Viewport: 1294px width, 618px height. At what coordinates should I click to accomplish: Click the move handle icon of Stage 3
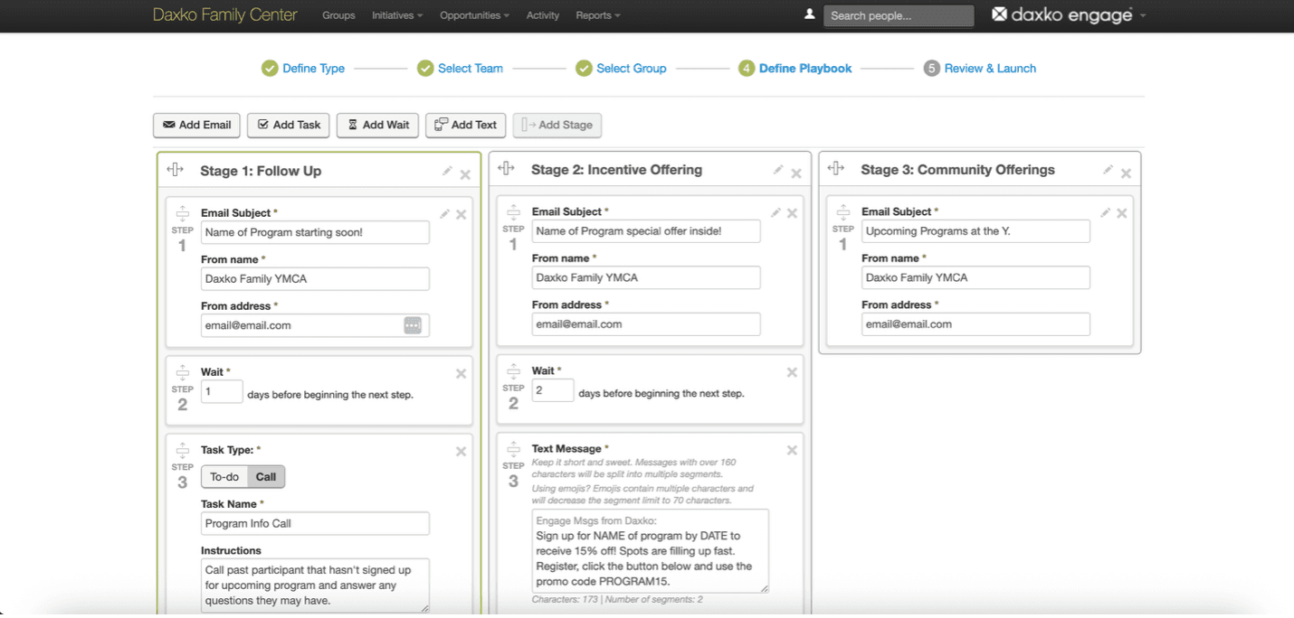click(836, 169)
